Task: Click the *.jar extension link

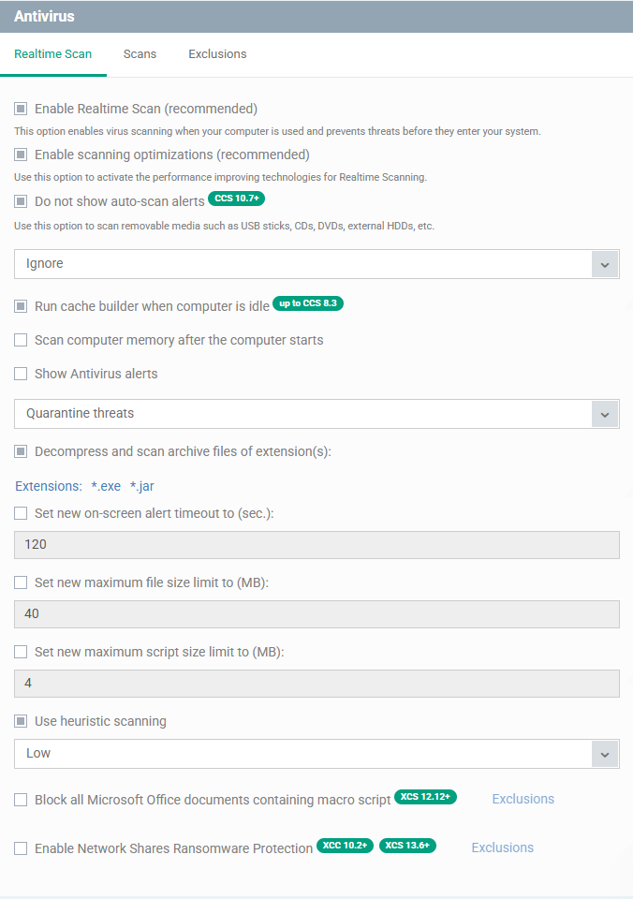Action: 141,486
